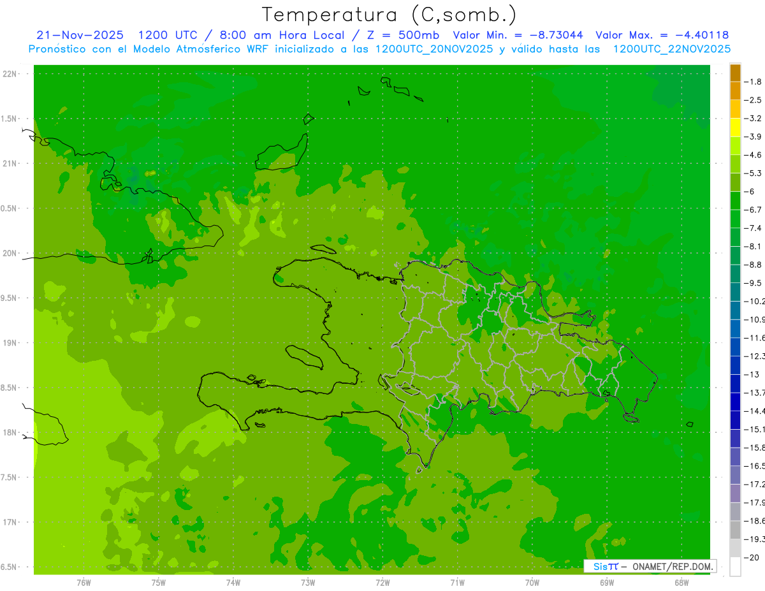Click the "19N" latitude axis label
Screen dimensions: 765x591
[x=10, y=343]
